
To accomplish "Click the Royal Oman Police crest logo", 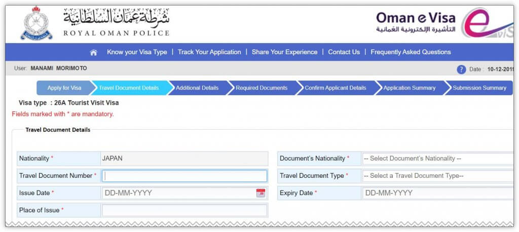I will (36, 23).
